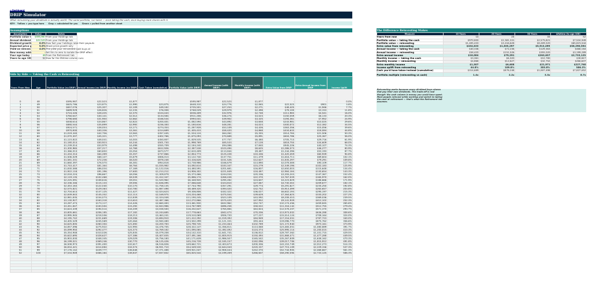Image resolution: width=596 pixels, height=282 pixels.
Task: Click the 'Side by Side — Taking the Cash vs Reinvesting' header
Action: [181, 74]
